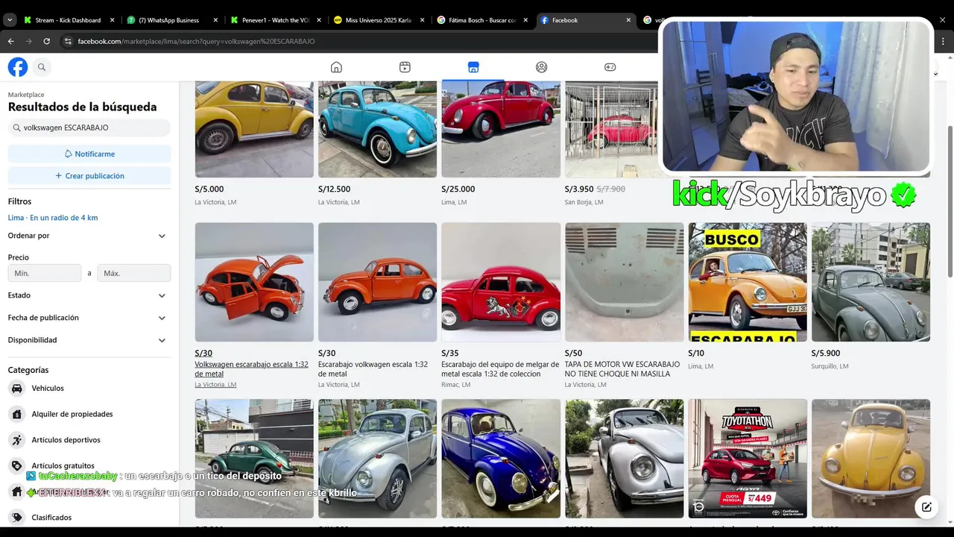Click Artículos deportivos category icon

[x=16, y=440]
